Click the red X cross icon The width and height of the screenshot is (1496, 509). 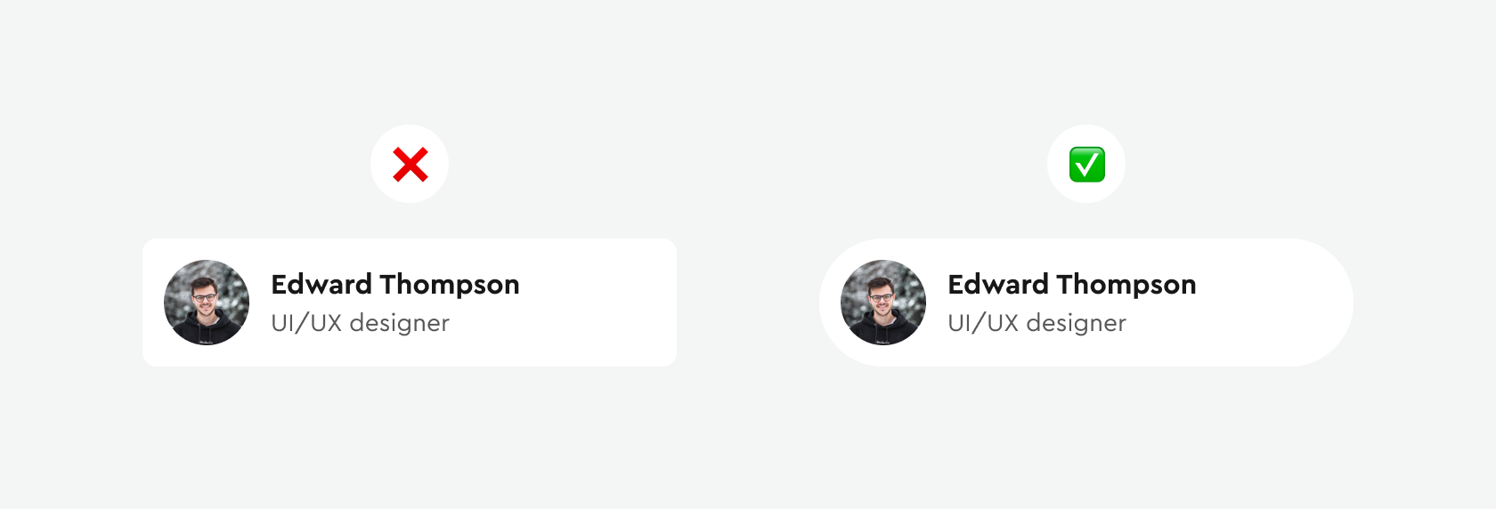coord(410,165)
